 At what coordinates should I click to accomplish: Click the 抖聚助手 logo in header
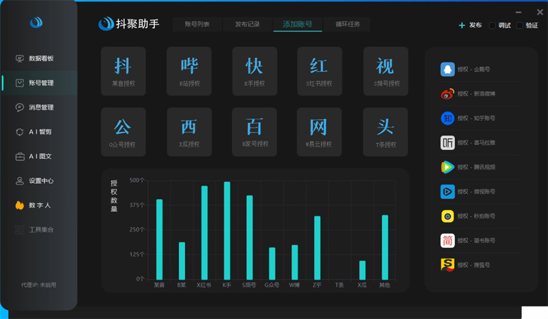(128, 24)
